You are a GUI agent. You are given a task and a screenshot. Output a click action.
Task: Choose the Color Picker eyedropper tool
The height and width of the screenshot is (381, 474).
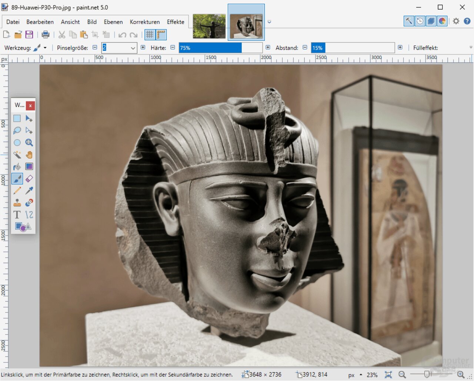[29, 191]
